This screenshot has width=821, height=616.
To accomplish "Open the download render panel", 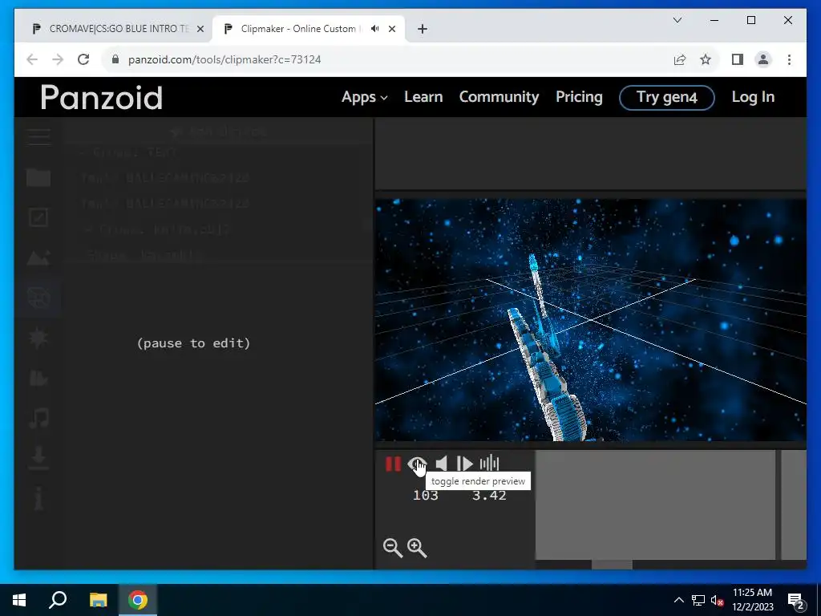I will pos(38,458).
